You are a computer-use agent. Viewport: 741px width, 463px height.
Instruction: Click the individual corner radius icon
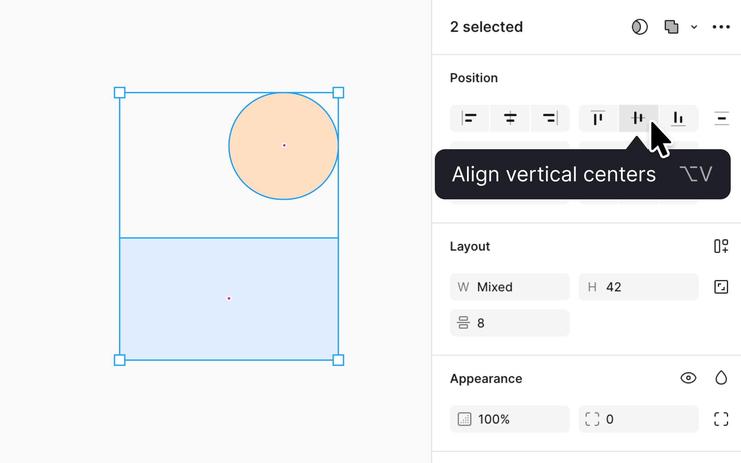pyautogui.click(x=721, y=419)
